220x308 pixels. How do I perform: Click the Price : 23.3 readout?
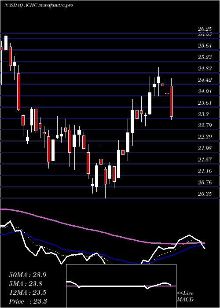pyautogui.click(x=28, y=301)
